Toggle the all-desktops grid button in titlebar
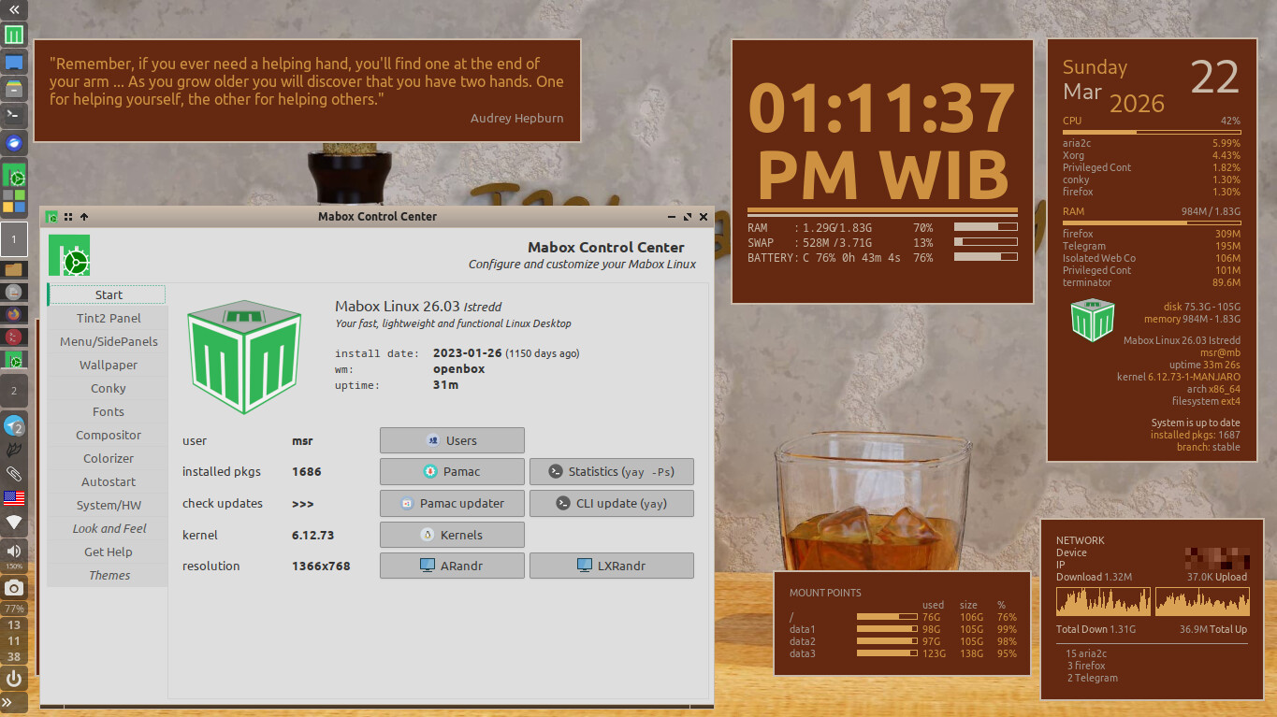The width and height of the screenshot is (1277, 717). [x=68, y=217]
